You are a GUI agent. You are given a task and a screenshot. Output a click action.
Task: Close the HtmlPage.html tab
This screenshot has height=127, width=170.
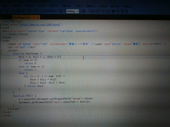pos(37,18)
